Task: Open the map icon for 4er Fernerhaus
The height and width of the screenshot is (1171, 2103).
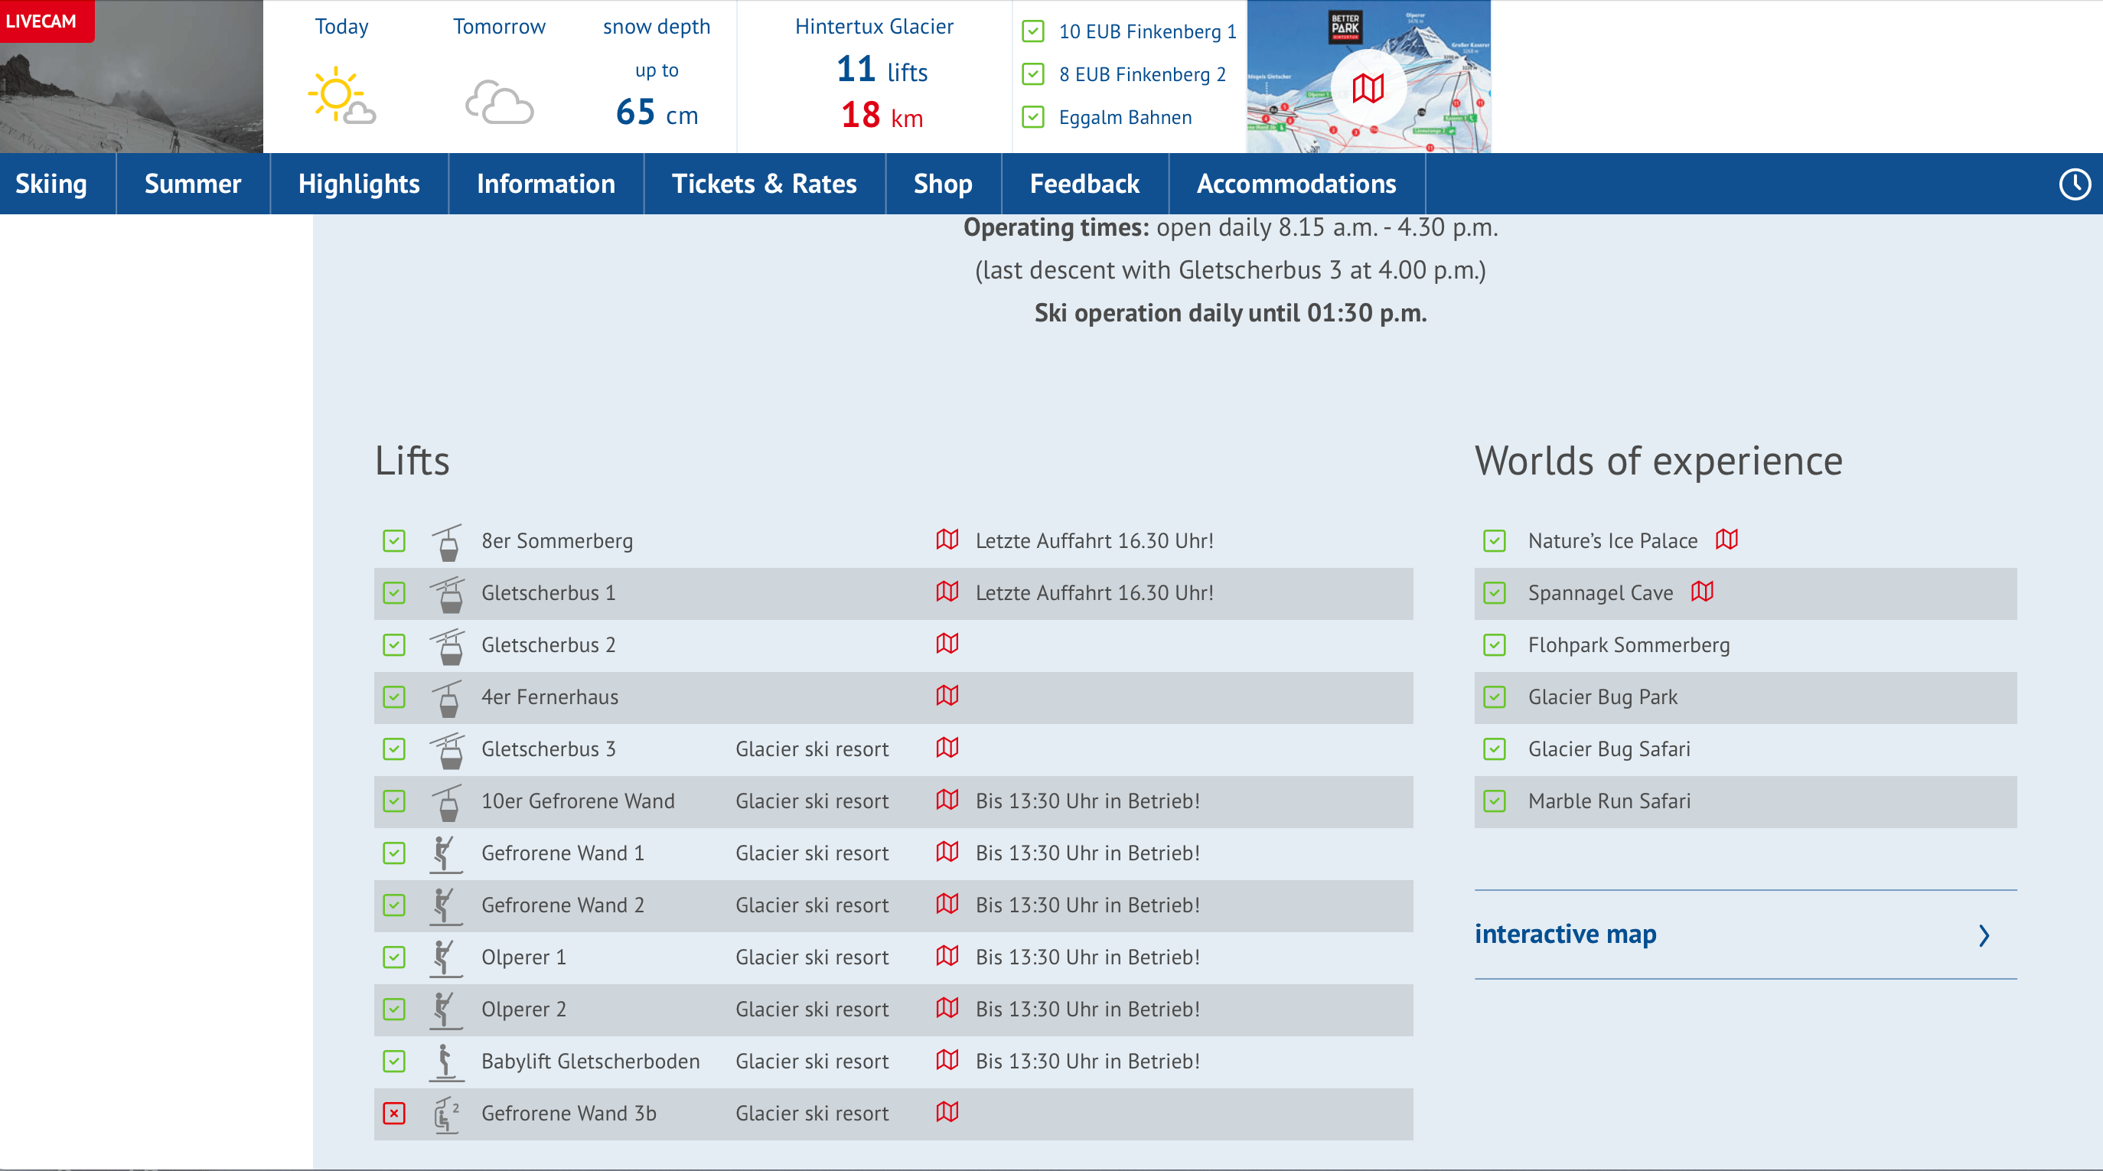Action: [x=947, y=696]
